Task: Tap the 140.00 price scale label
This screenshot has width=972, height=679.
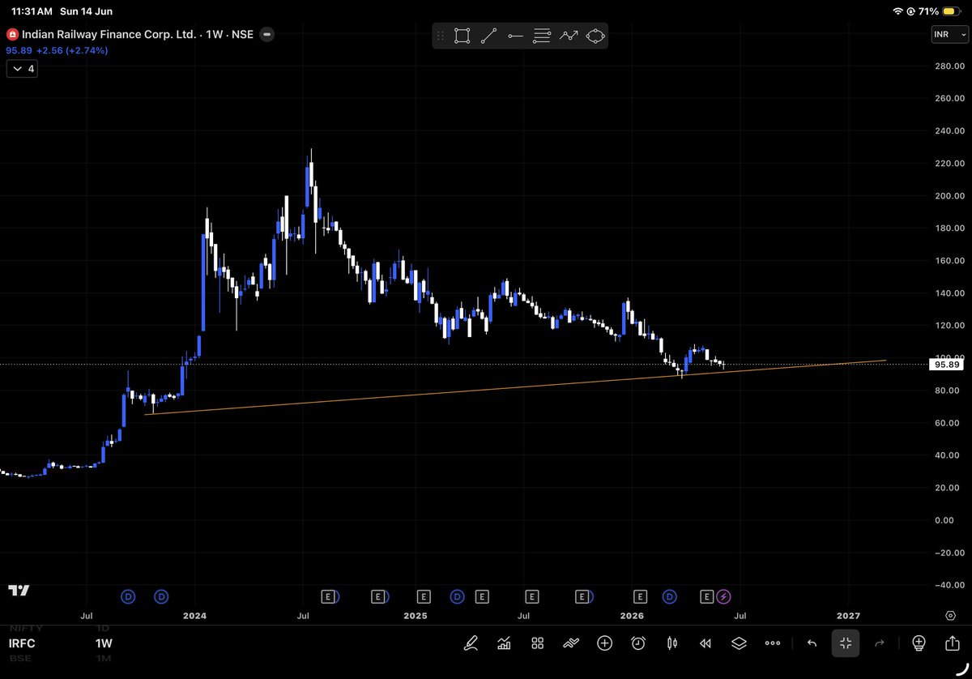Action: [x=949, y=293]
